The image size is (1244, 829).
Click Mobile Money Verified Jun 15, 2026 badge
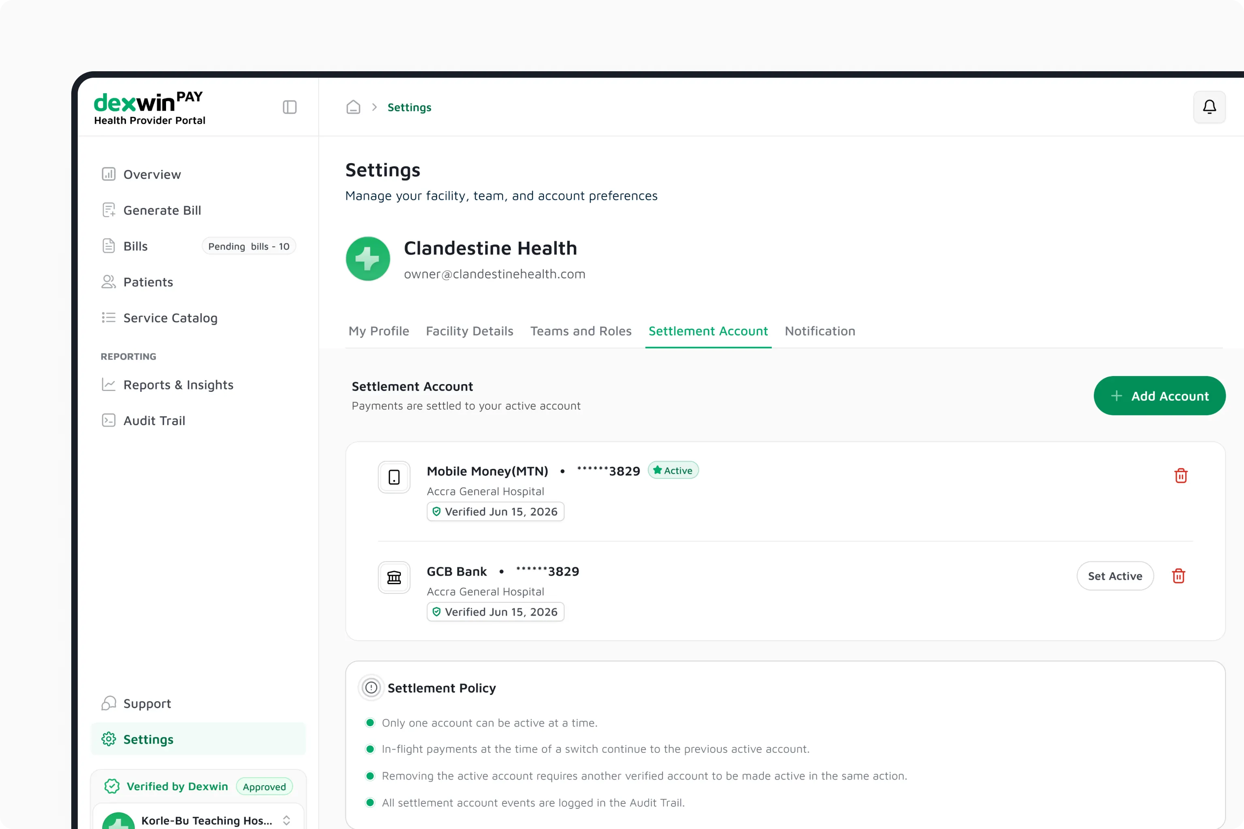(x=495, y=511)
